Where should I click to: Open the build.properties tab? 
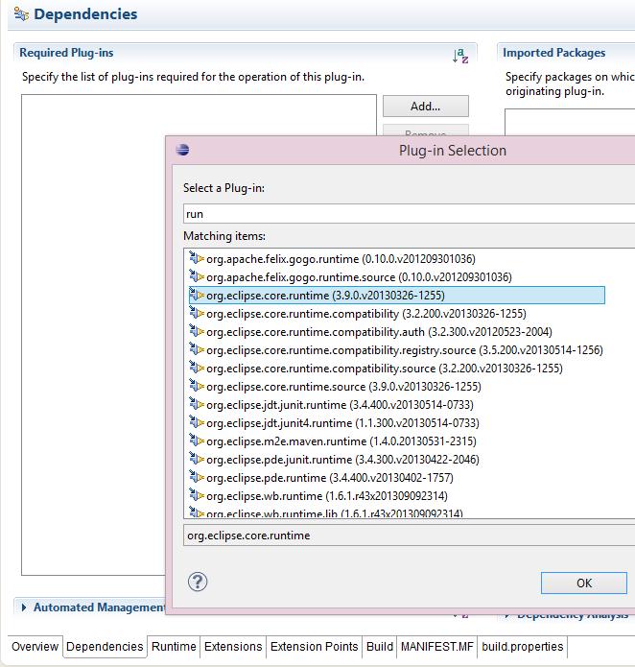(523, 647)
